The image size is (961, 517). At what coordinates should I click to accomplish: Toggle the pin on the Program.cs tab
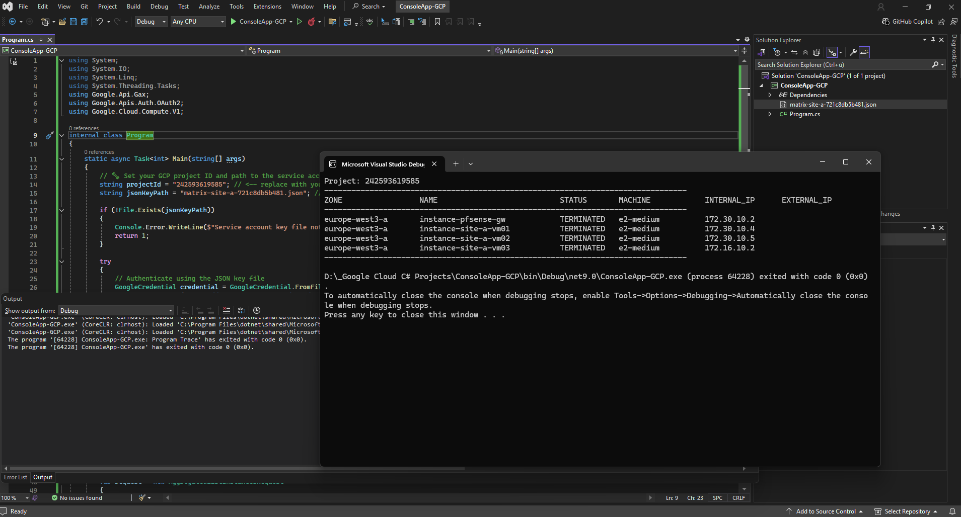pos(41,40)
